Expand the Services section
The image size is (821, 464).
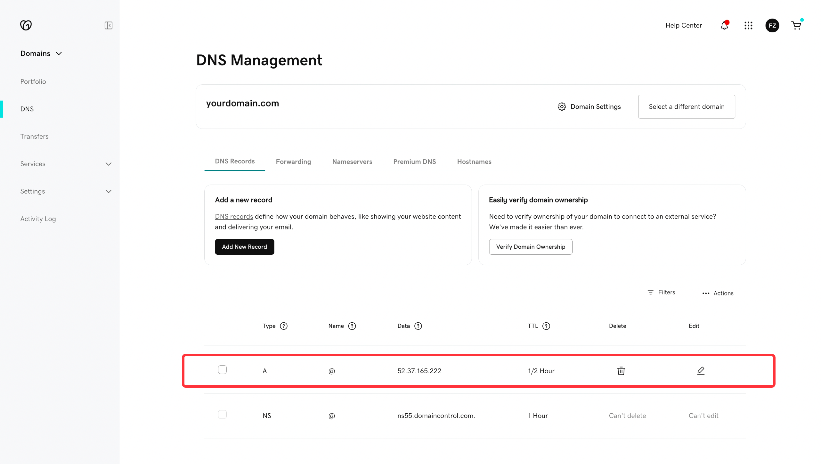pos(108,164)
